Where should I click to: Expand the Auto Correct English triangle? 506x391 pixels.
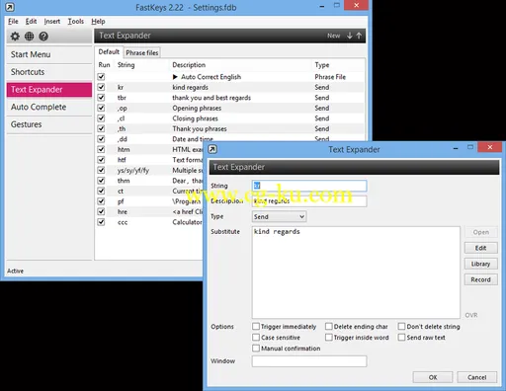click(x=175, y=77)
